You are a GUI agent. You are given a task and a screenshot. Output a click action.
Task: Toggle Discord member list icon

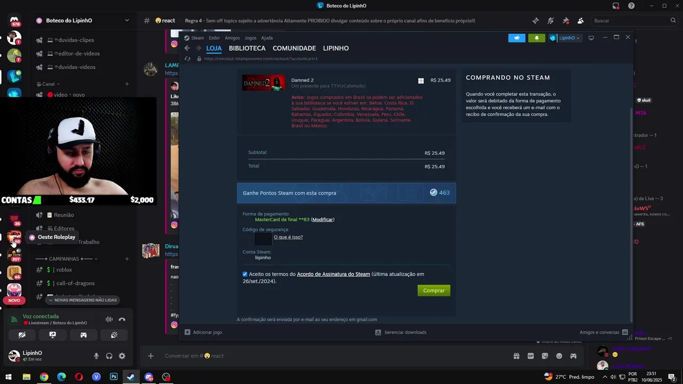click(x=581, y=20)
